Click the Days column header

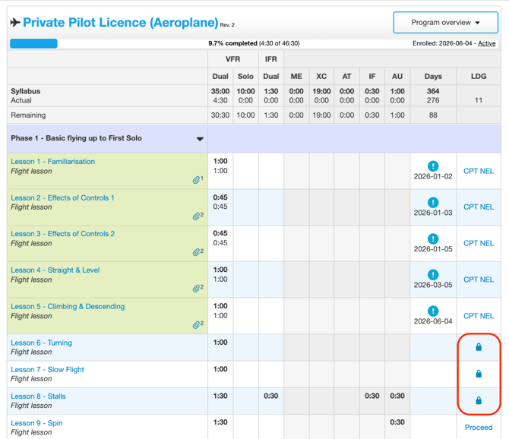[433, 76]
